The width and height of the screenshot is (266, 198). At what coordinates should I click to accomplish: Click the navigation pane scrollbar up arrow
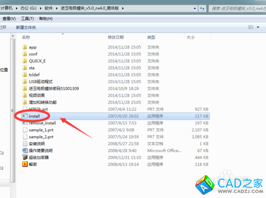coord(13,36)
